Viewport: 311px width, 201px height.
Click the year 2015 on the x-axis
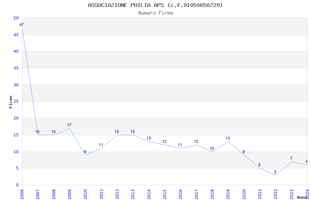165,194
